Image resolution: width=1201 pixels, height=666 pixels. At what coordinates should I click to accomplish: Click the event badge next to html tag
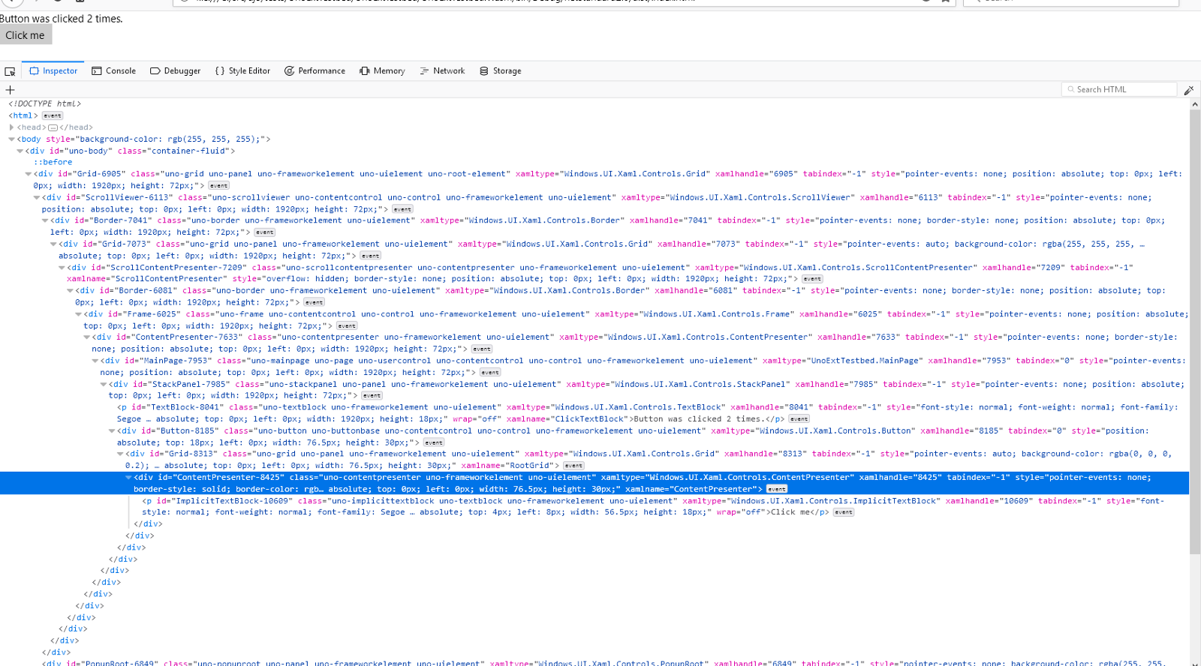point(53,116)
